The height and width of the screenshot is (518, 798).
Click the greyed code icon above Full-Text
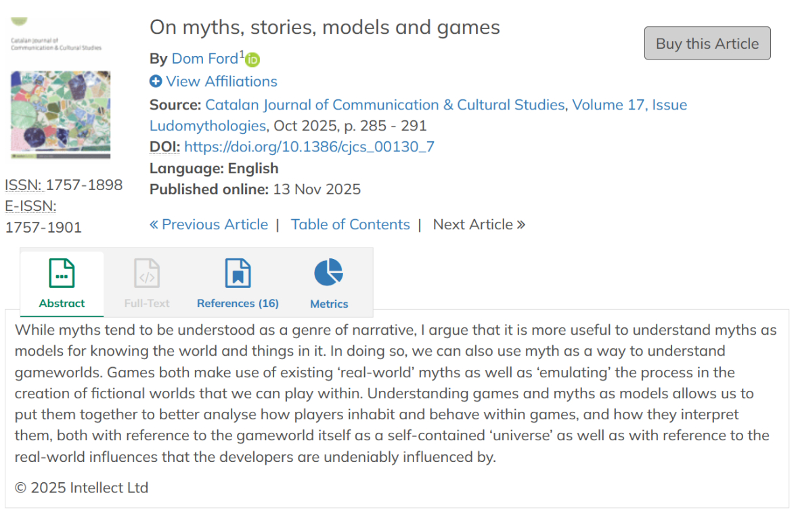point(147,274)
